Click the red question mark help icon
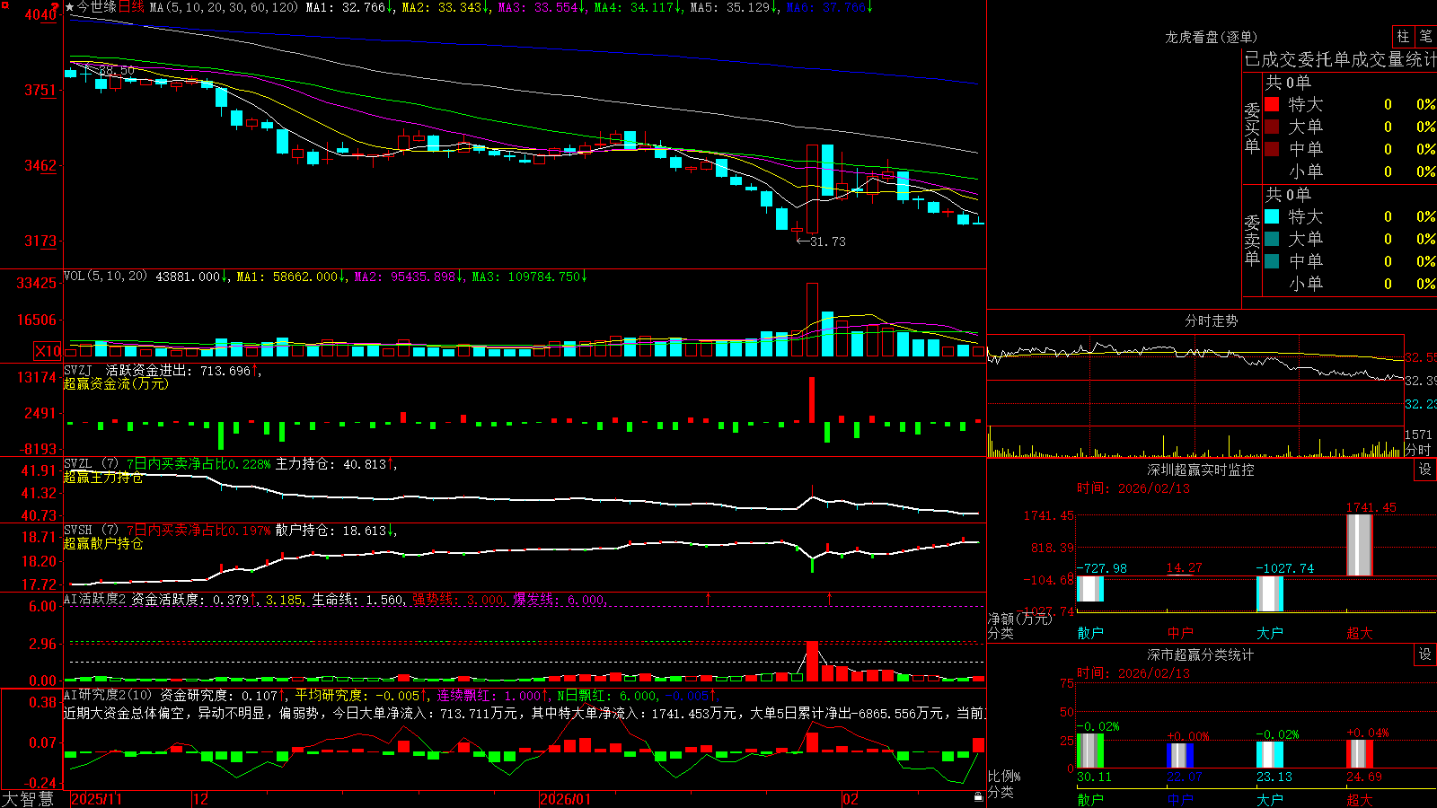The height and width of the screenshot is (808, 1437). [56, 6]
